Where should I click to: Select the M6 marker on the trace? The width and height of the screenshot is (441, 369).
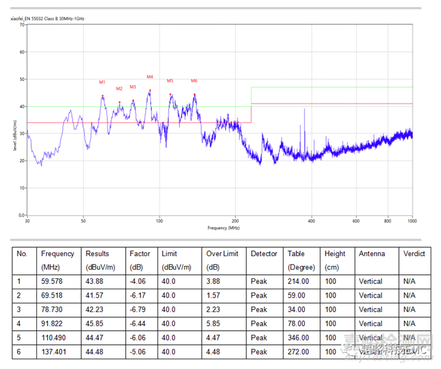[194, 81]
